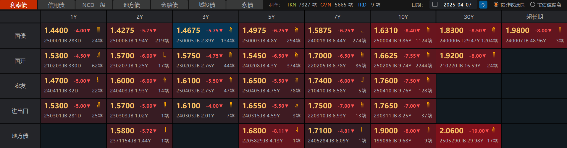Click mini chart icon for 210203.IB
The width and height of the screenshot is (567, 148).
tap(98, 55)
